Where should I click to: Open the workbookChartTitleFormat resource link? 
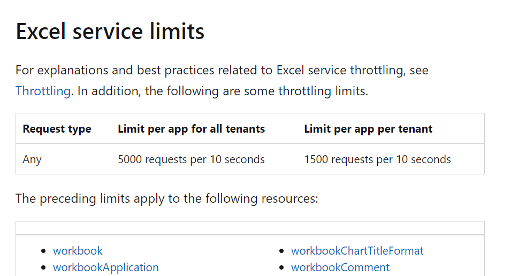click(x=357, y=251)
